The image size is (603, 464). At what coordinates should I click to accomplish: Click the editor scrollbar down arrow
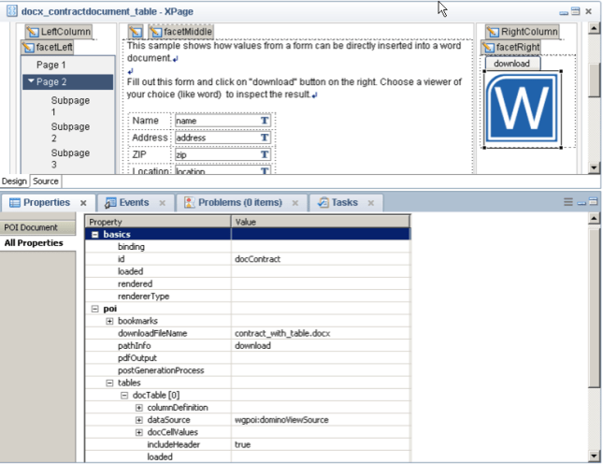(594, 167)
